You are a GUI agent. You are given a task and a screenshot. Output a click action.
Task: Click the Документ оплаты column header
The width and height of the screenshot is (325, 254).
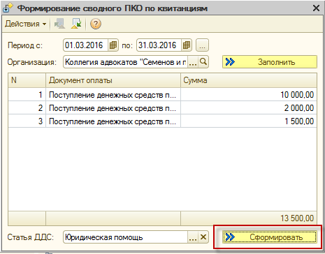point(113,80)
